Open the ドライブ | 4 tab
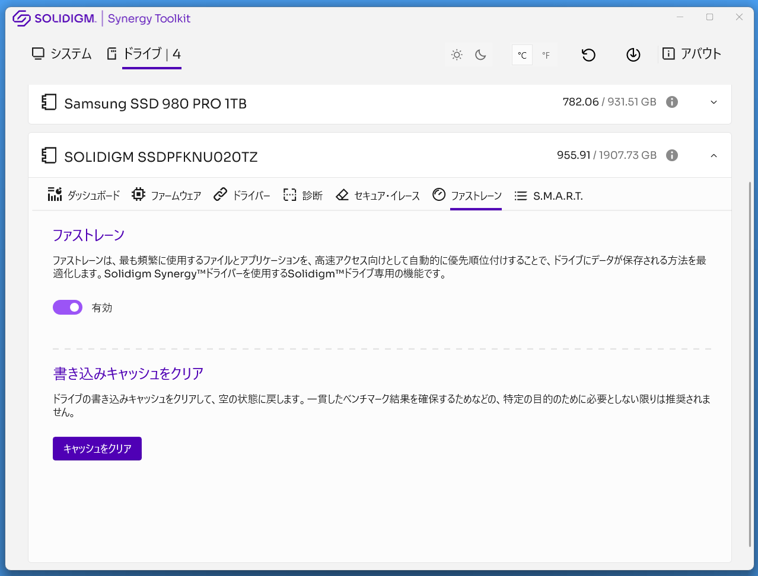The width and height of the screenshot is (758, 576). (144, 54)
